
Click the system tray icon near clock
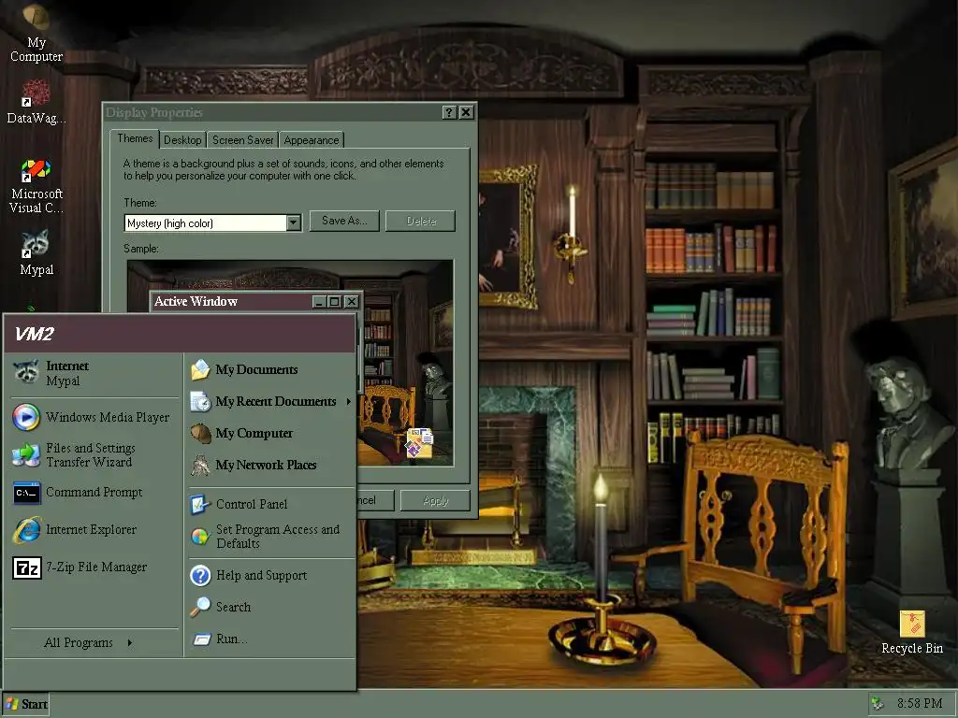tap(878, 703)
